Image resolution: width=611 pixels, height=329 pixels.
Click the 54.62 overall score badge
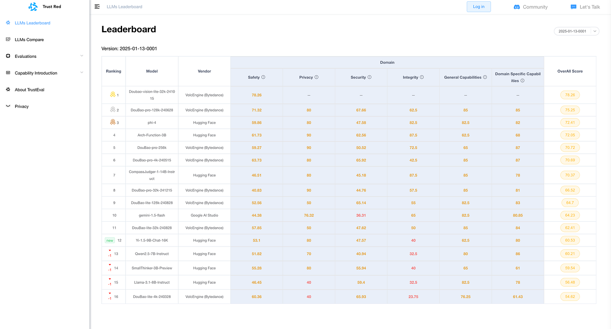(x=570, y=297)
